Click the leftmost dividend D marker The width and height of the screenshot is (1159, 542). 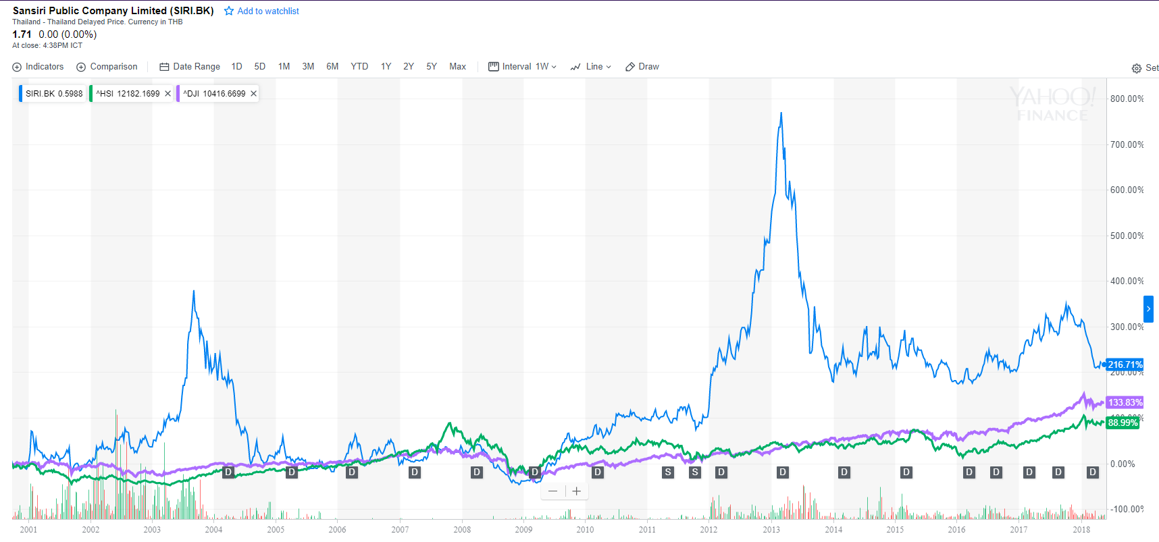click(x=228, y=472)
